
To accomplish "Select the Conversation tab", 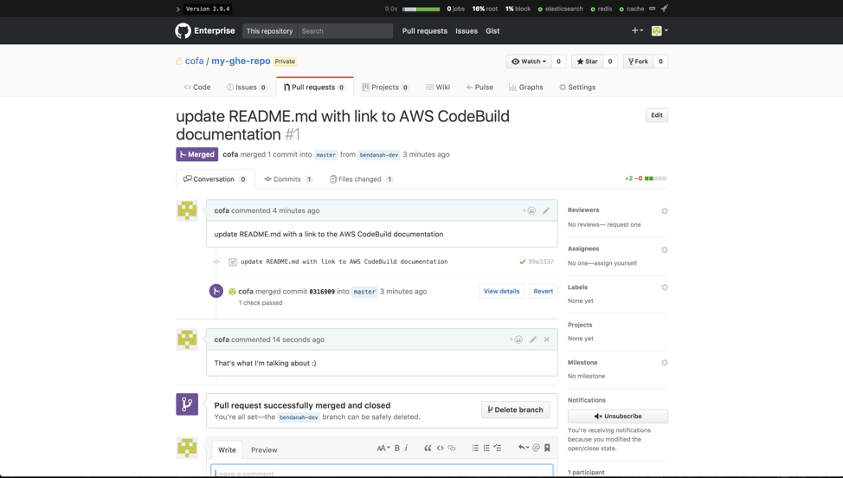I will click(x=215, y=179).
